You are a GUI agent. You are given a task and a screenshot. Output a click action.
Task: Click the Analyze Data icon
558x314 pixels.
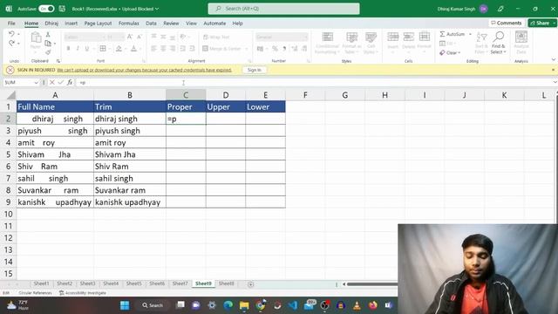coord(521,37)
